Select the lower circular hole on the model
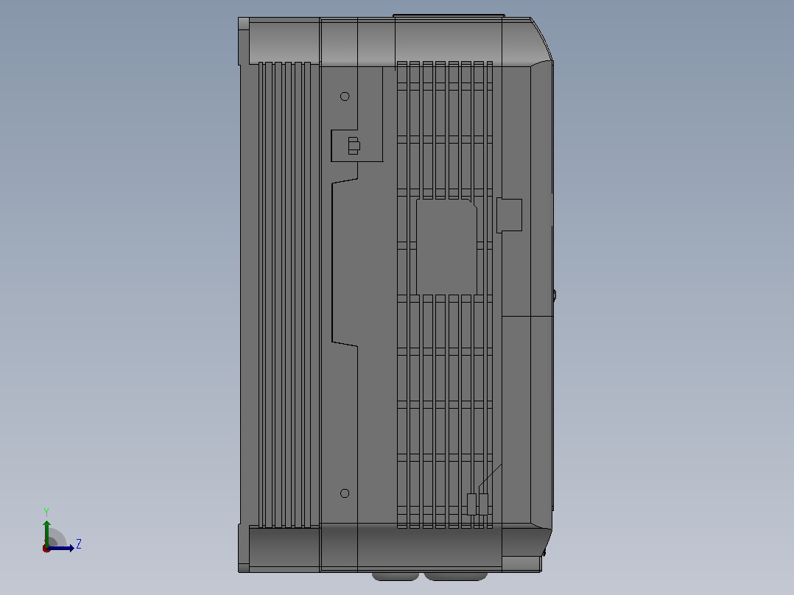Screen dimensions: 794x595 point(345,493)
